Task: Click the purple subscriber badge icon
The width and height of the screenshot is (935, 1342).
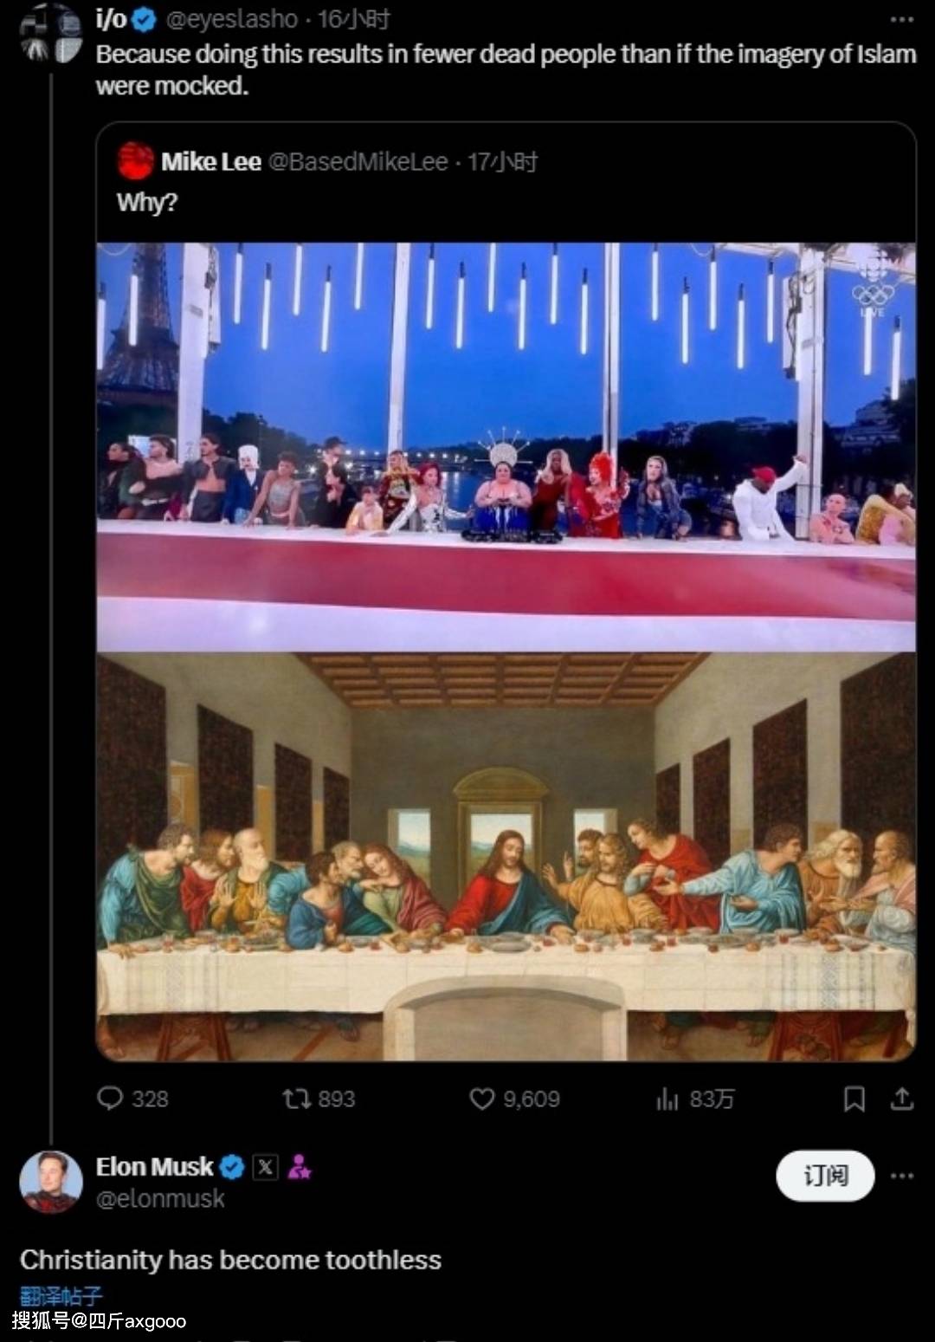Action: 299,1167
